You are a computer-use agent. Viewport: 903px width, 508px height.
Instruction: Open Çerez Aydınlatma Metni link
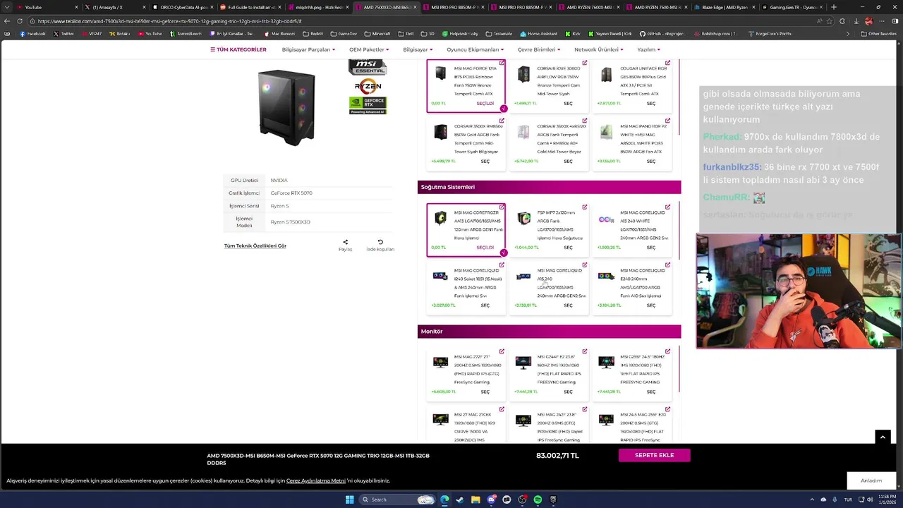(x=316, y=480)
